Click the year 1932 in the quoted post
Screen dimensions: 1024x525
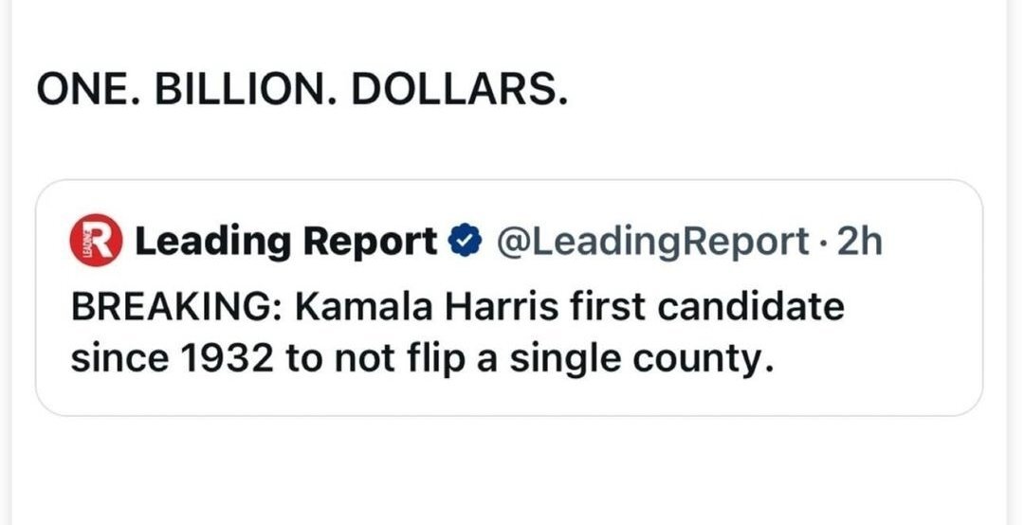pyautogui.click(x=216, y=360)
